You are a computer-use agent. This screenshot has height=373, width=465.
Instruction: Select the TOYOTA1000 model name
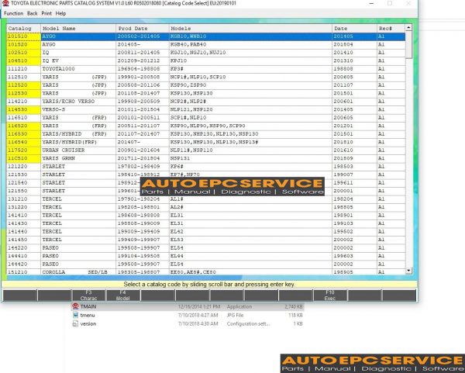pyautogui.click(x=58, y=69)
